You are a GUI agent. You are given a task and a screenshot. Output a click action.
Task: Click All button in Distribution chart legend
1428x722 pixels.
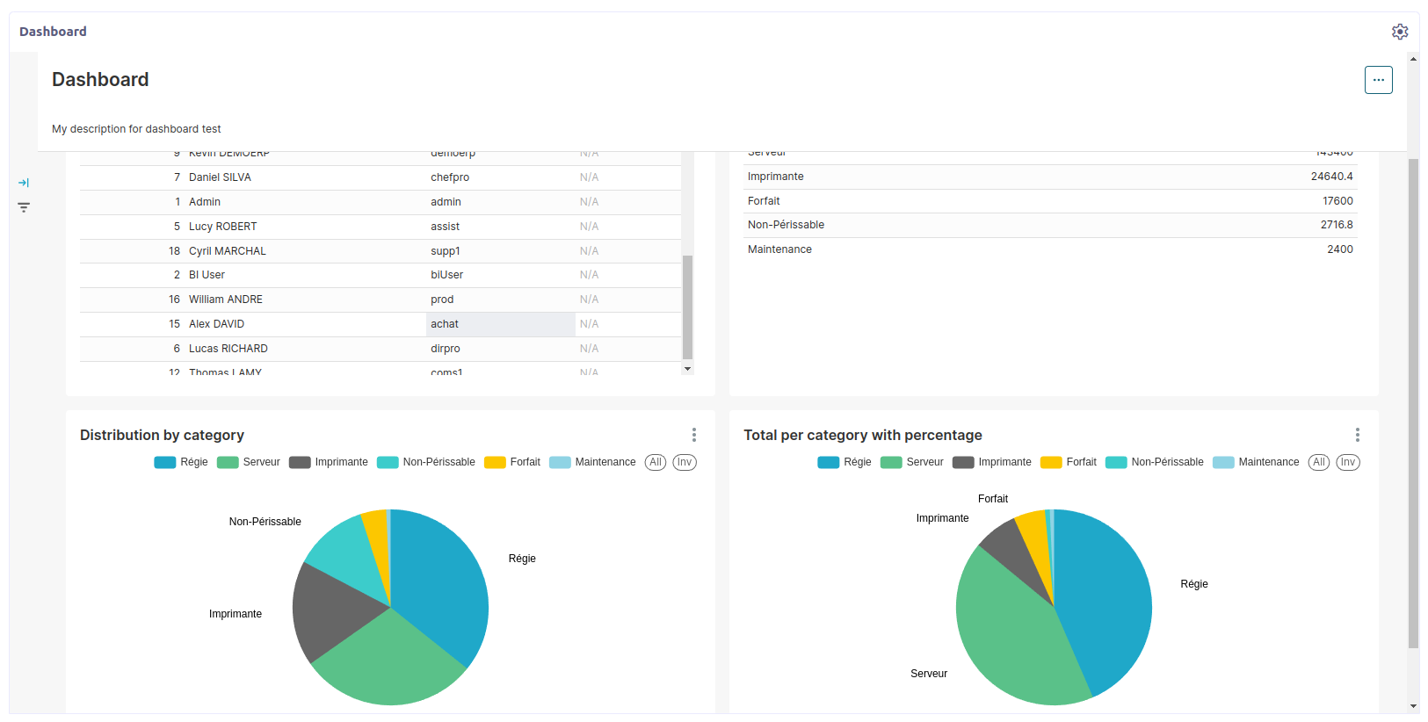[655, 462]
